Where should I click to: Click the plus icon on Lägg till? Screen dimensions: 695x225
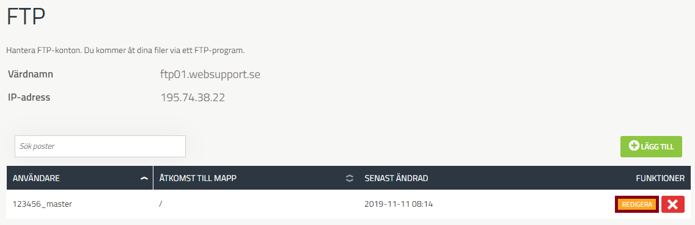[634, 146]
